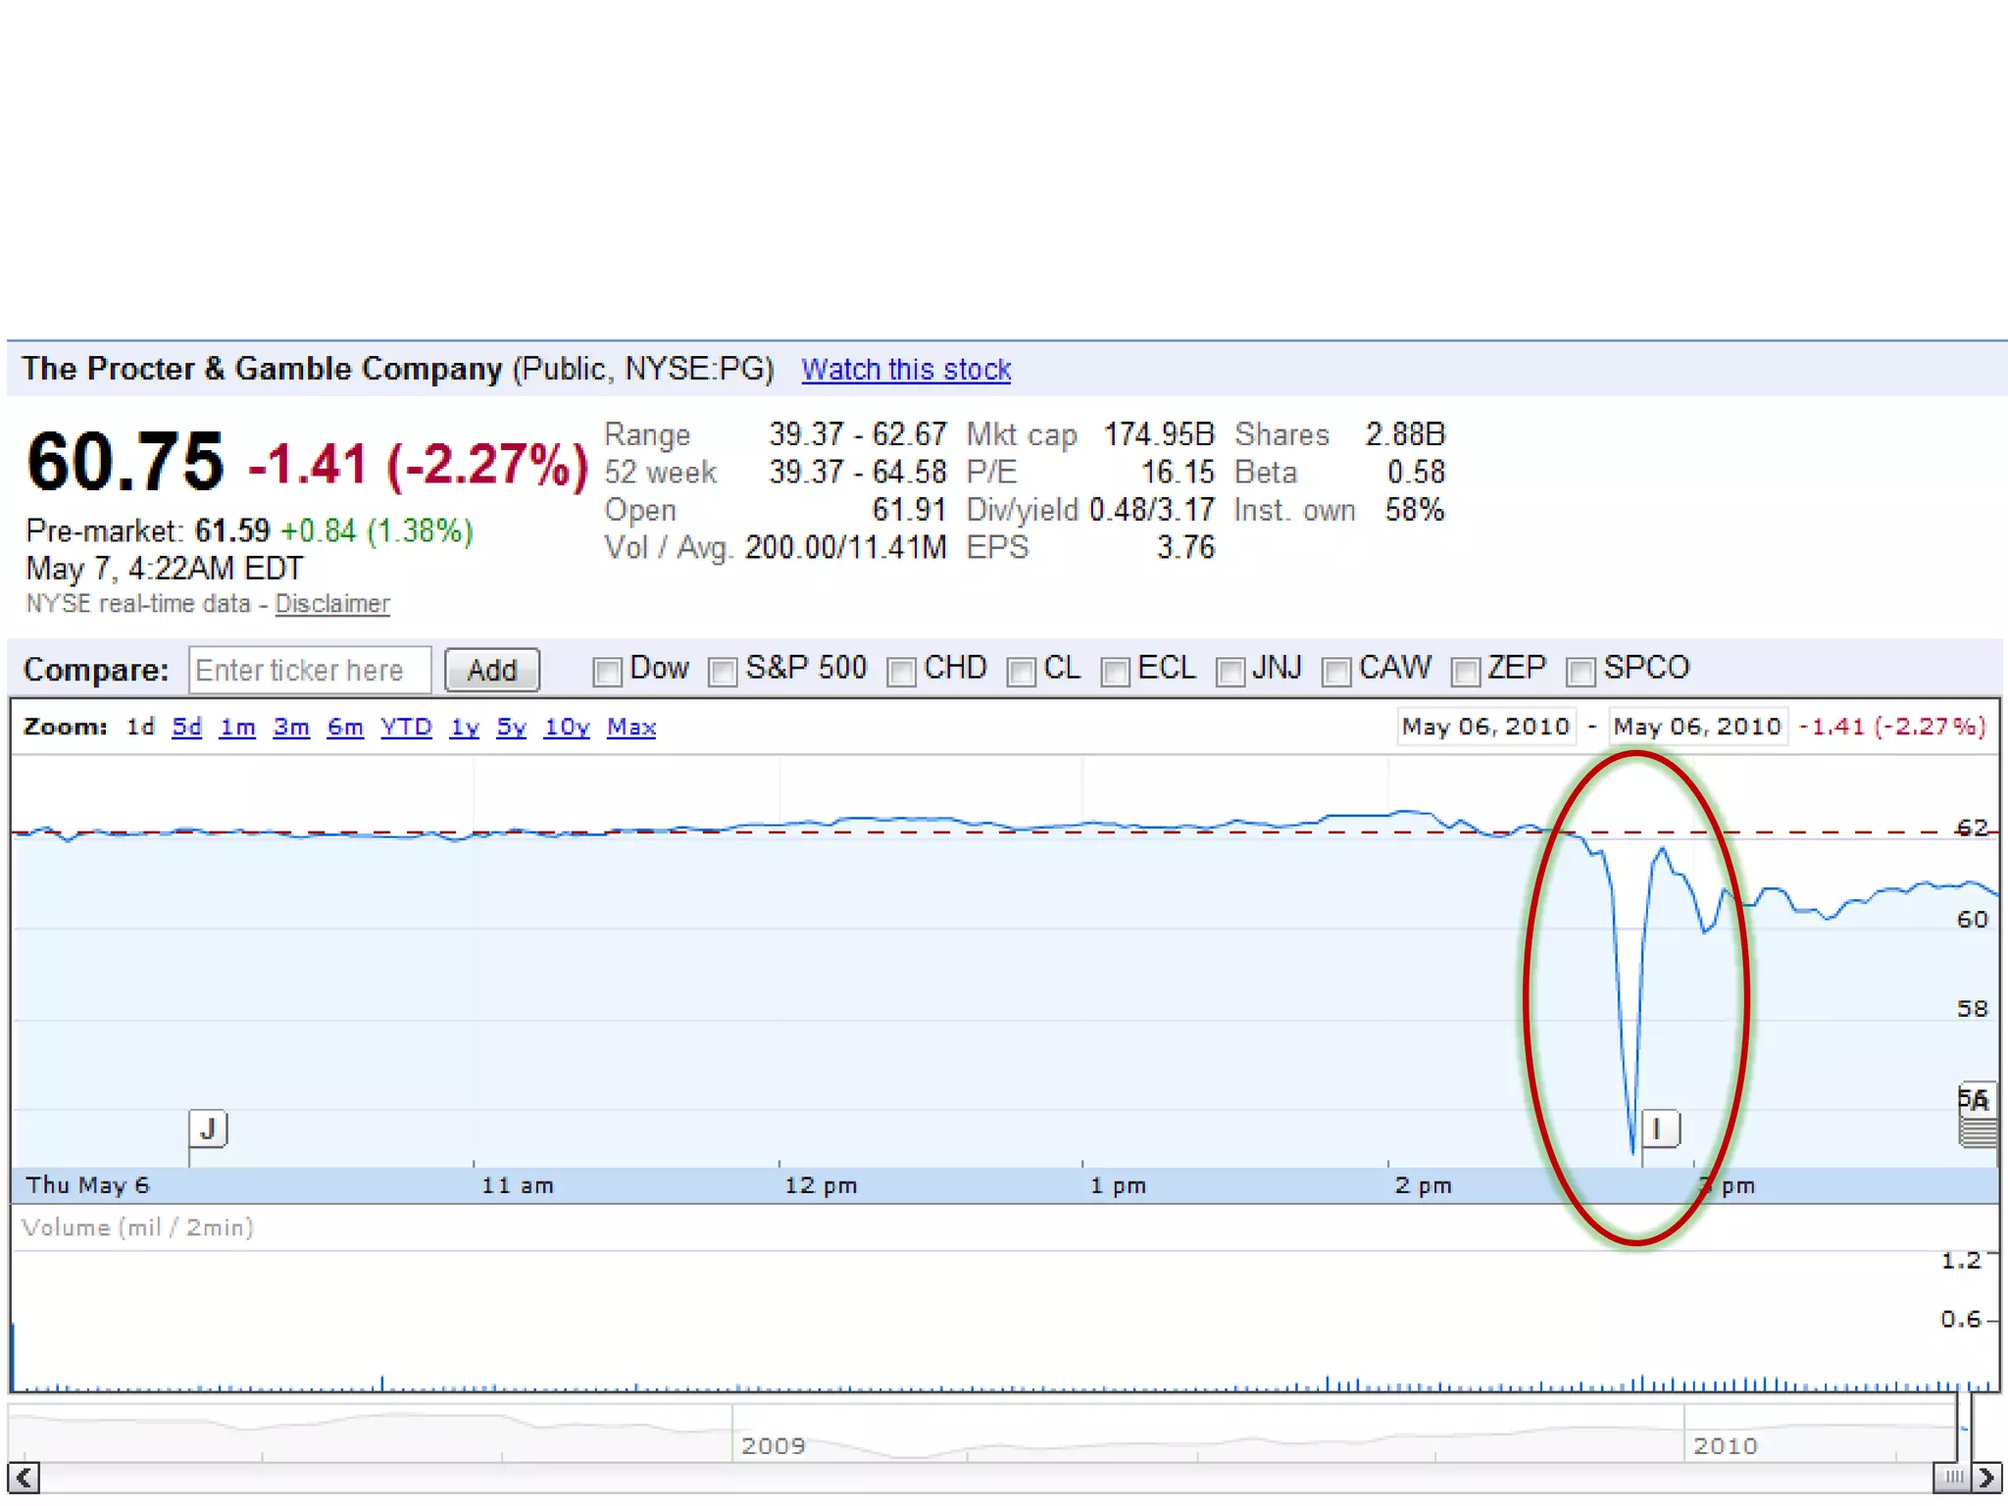The height and width of the screenshot is (1506, 2008).
Task: Check the S&P 500 comparison box
Action: click(723, 672)
